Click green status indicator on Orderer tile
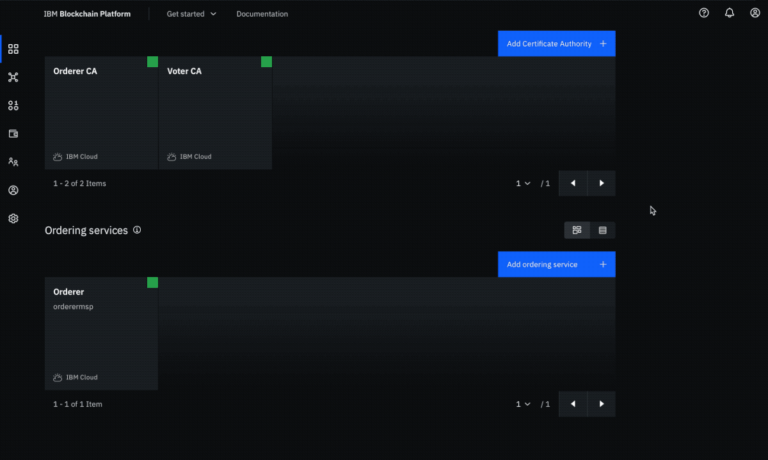 coord(152,282)
